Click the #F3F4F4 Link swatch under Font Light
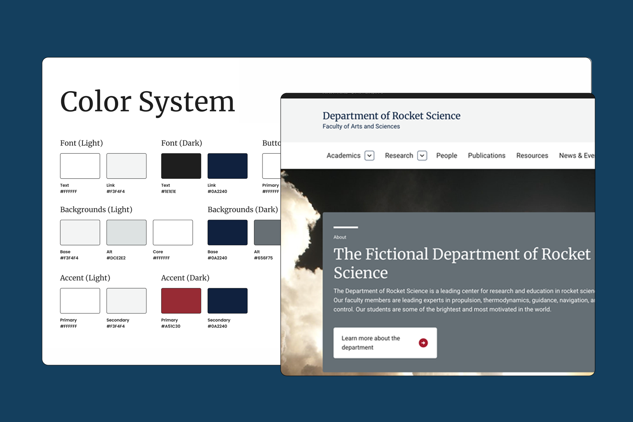Image resolution: width=633 pixels, height=422 pixels. [x=127, y=166]
